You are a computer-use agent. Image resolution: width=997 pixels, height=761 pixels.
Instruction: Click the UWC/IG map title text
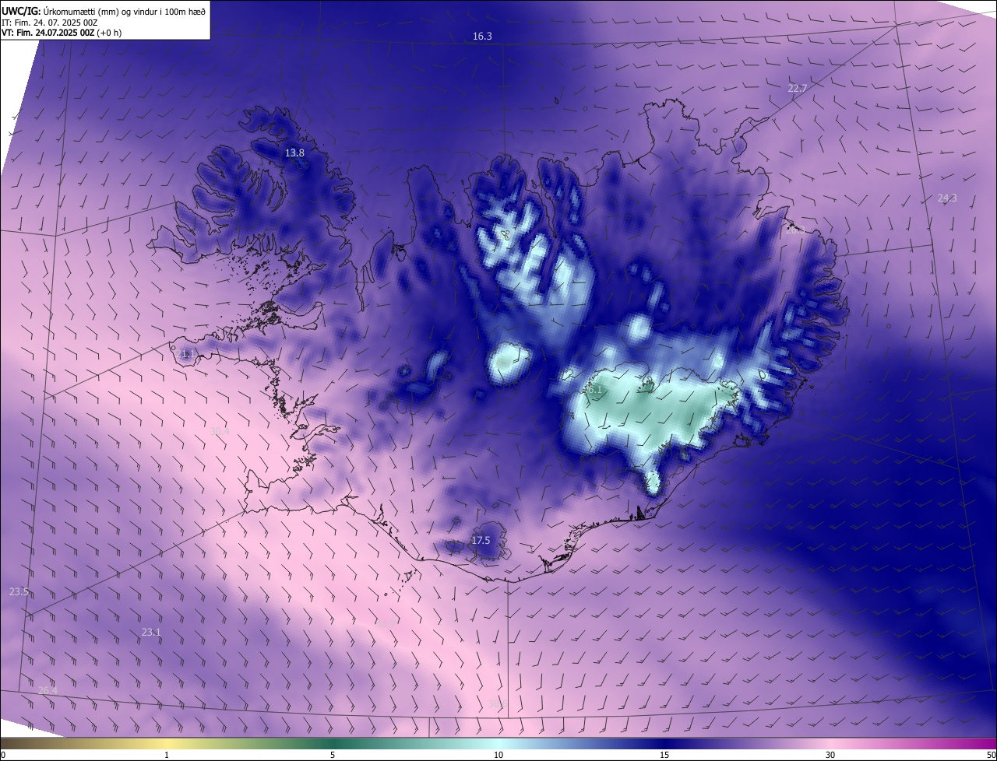104,11
